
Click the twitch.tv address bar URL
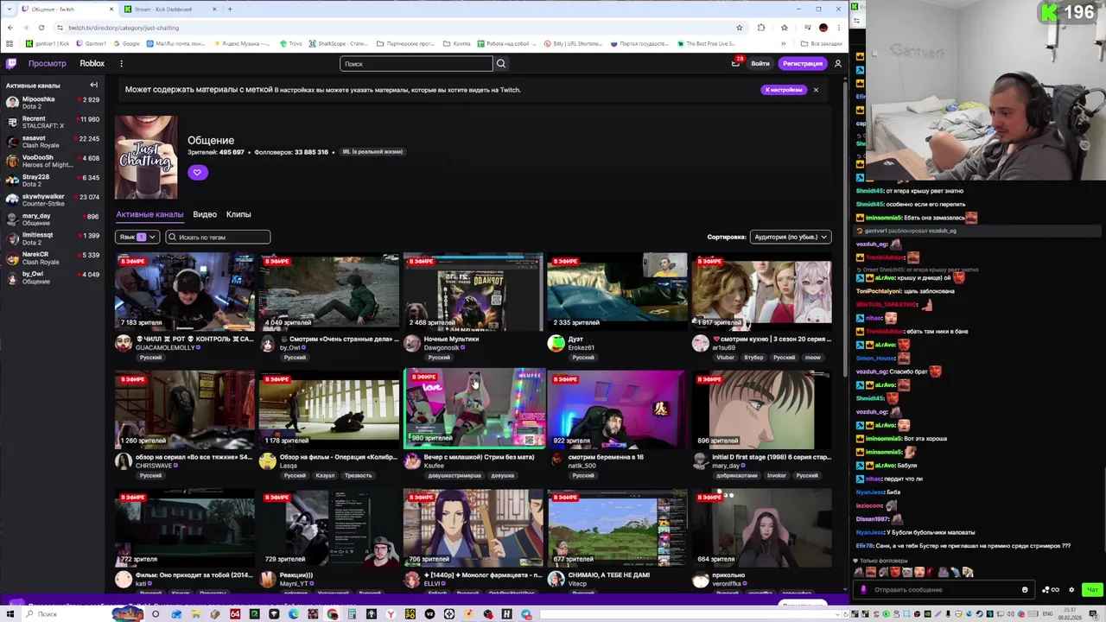pos(124,28)
